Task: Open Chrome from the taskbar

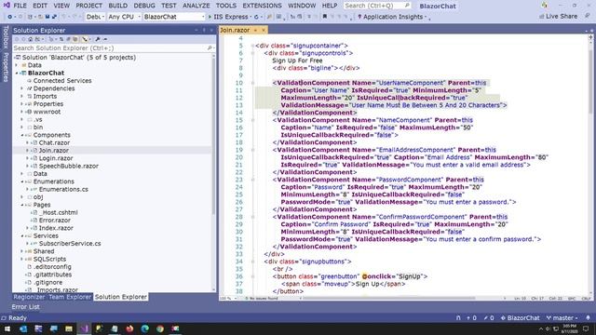Action: click(x=160, y=328)
